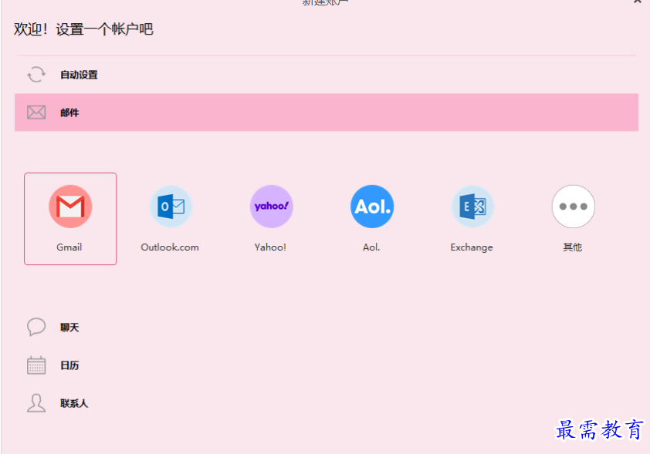The image size is (650, 454).
Task: Open the 联系人 account section
Action: tap(327, 403)
